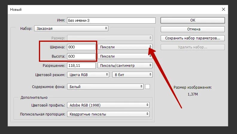This screenshot has width=237, height=134.
Task: Click the Цветовой режим label
Action: [x=50, y=75]
